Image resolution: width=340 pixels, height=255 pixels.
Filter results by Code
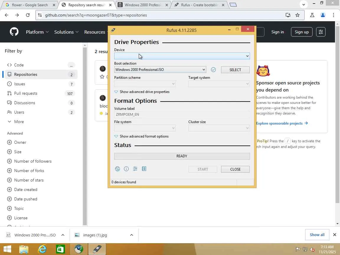click(41, 65)
